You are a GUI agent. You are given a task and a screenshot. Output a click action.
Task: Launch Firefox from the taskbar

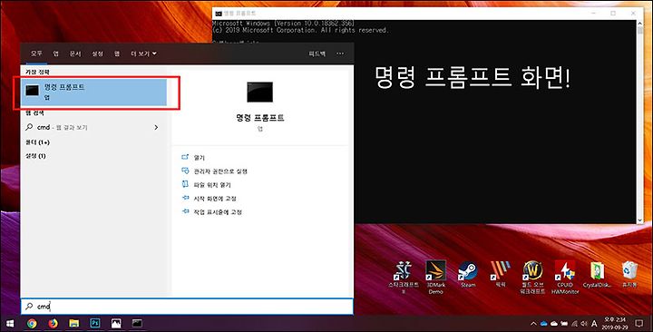(53, 323)
